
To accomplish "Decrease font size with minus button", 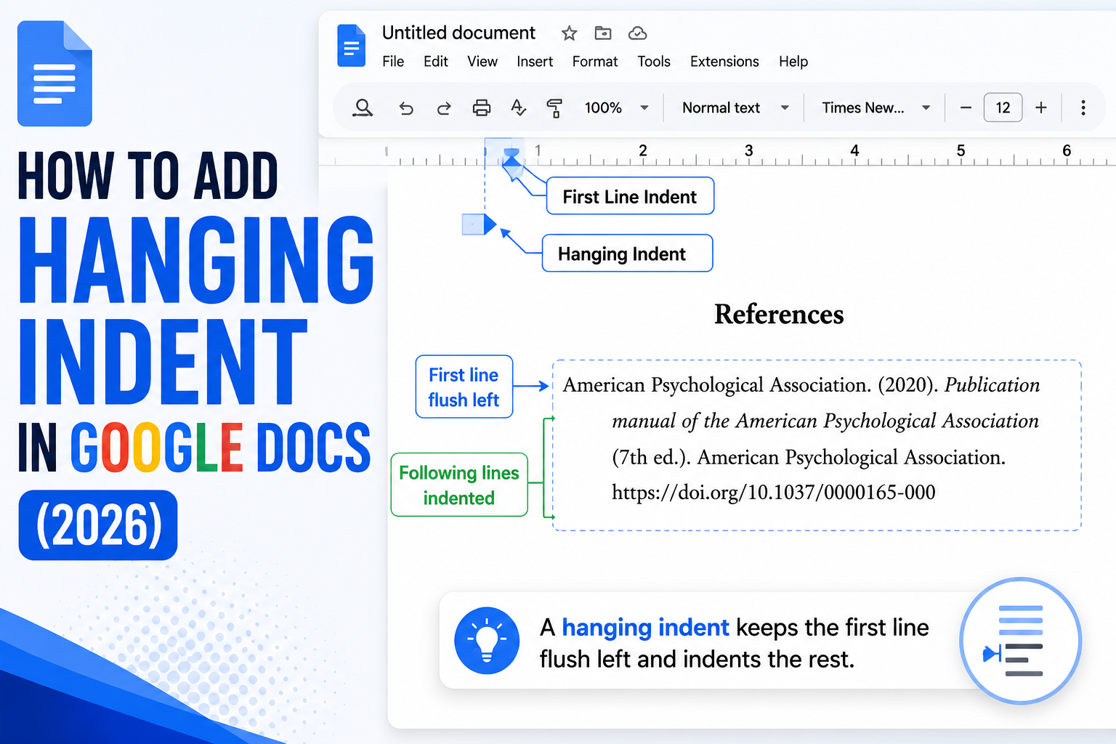I will [x=966, y=108].
